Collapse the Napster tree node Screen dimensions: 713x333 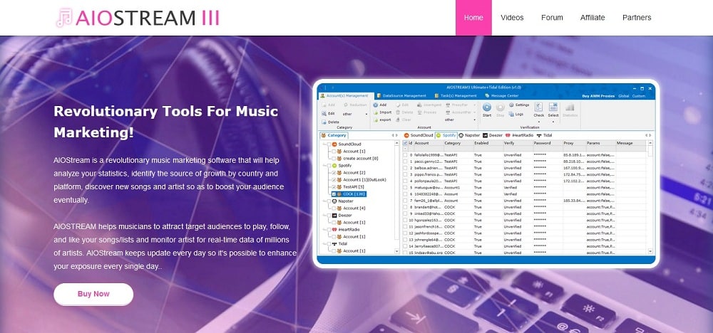pyautogui.click(x=324, y=201)
